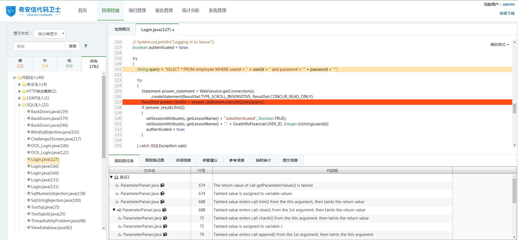This screenshot has width=518, height=240.
Task: Collapse the SQL注入 tree node
Action: tap(19, 105)
